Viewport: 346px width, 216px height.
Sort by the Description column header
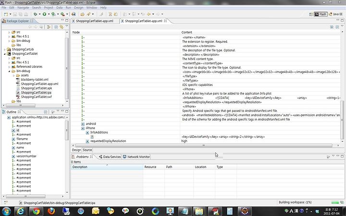coord(107,167)
